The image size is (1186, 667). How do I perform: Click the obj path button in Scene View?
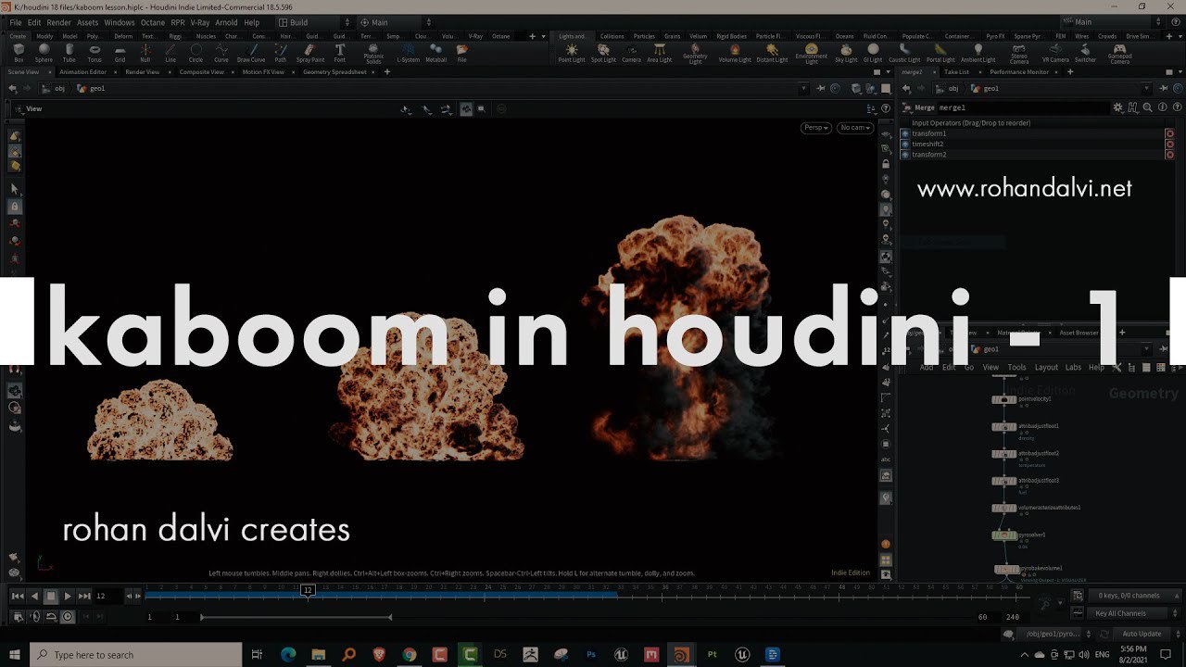pyautogui.click(x=53, y=88)
